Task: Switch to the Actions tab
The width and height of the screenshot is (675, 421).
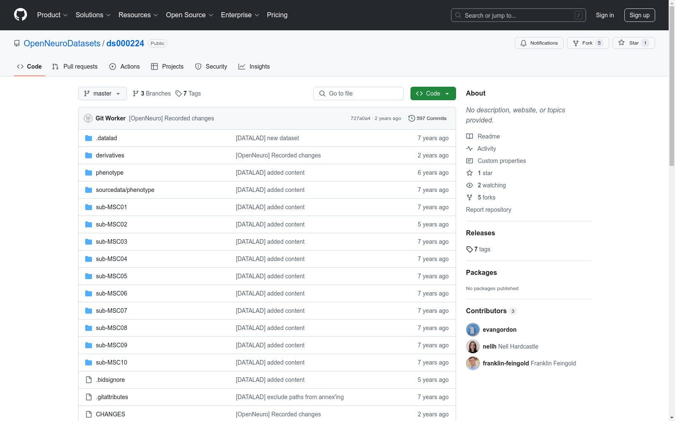Action: pos(124,67)
